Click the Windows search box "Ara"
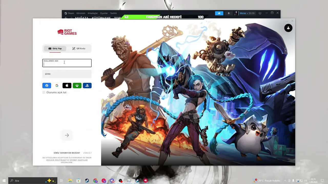 coord(33,181)
